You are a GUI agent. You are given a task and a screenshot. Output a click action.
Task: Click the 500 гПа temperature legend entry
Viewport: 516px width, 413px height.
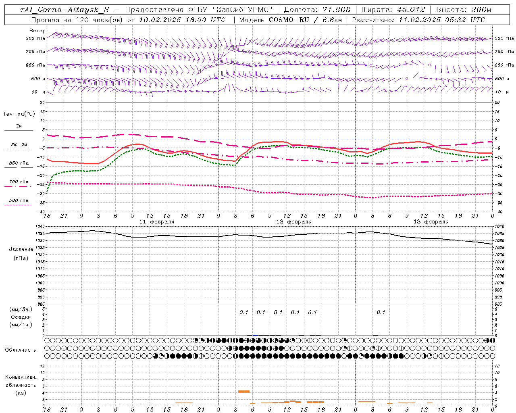pos(19,200)
